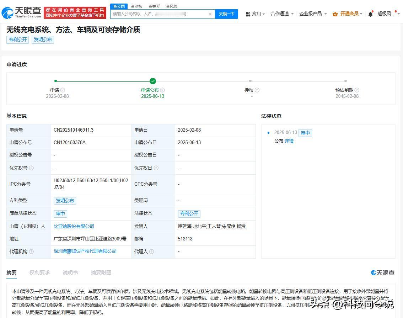Click the 申请 start progress dot

tap(56, 81)
